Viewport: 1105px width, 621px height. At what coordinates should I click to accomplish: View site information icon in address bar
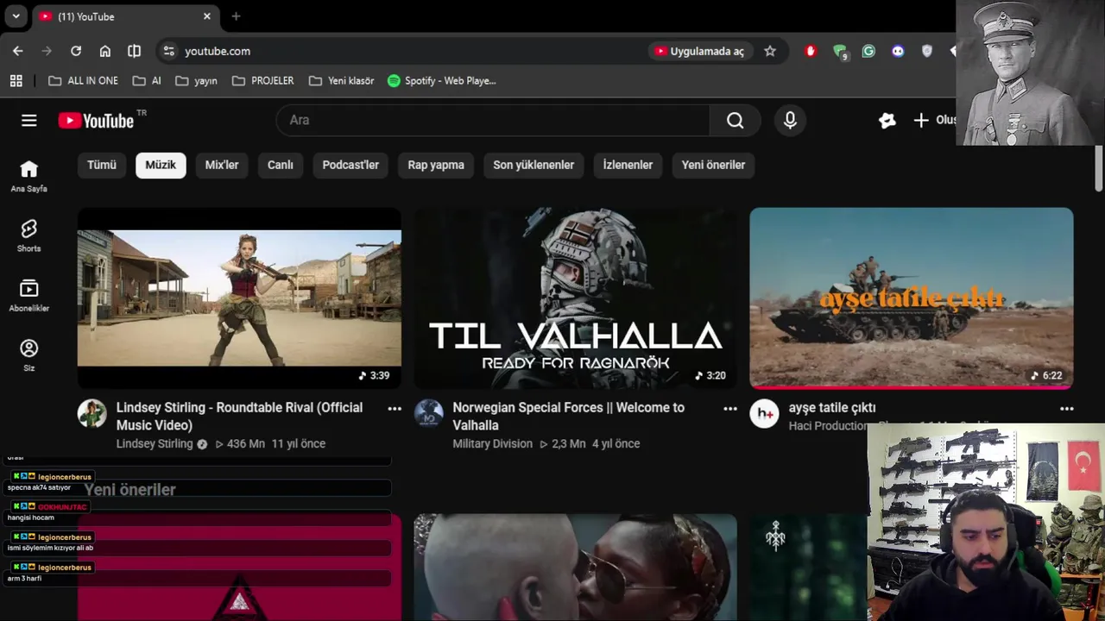click(x=168, y=51)
